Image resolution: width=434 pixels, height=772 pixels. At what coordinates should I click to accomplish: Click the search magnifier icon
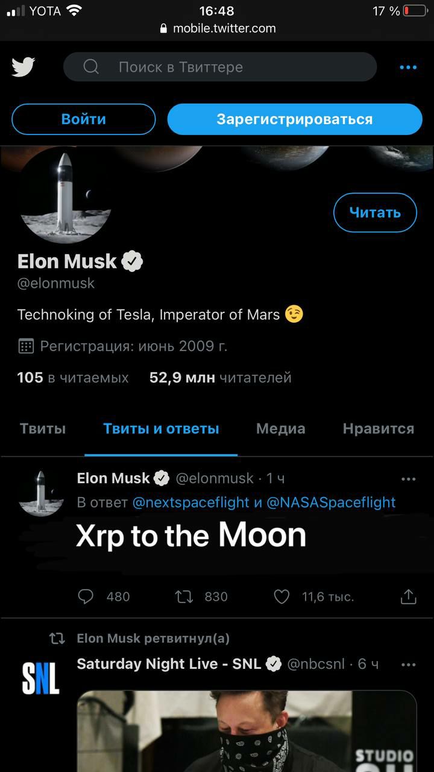tap(91, 67)
